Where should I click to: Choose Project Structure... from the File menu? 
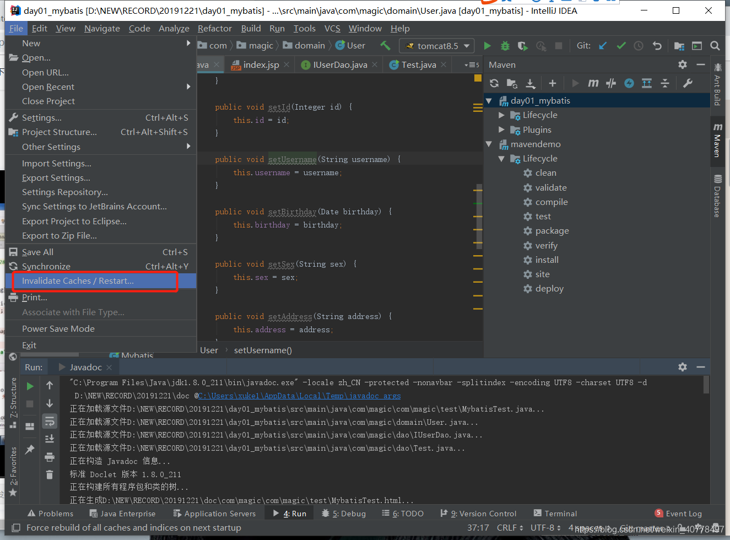click(101, 132)
